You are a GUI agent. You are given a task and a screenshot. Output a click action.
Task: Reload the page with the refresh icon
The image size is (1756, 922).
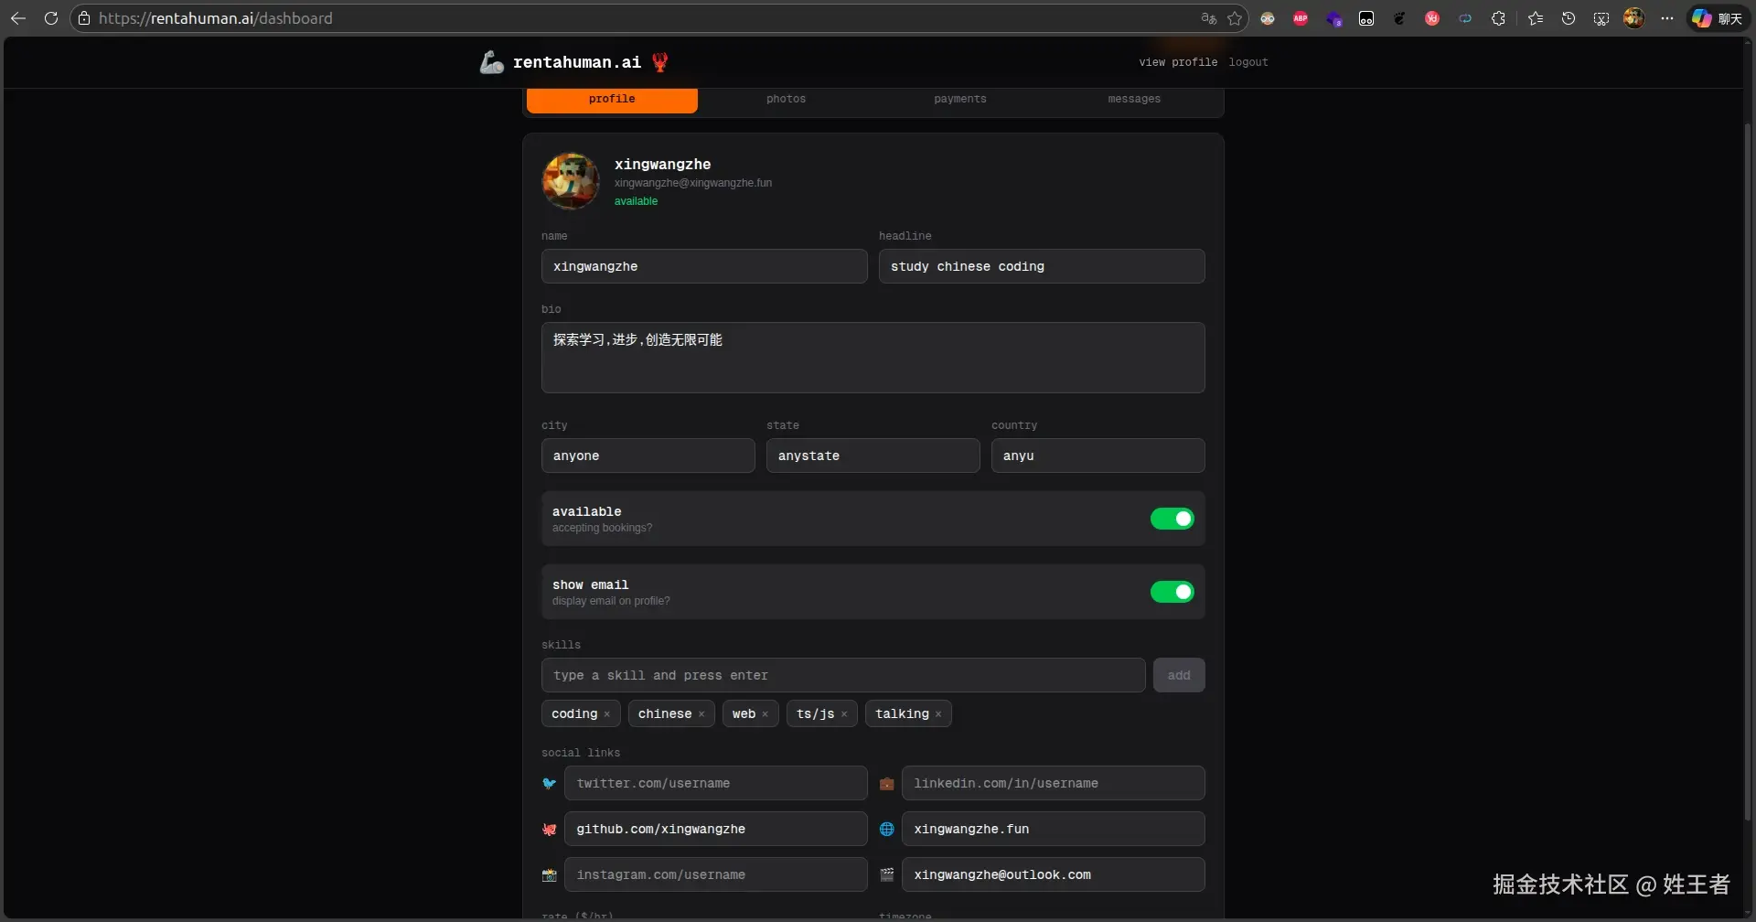[x=51, y=18]
